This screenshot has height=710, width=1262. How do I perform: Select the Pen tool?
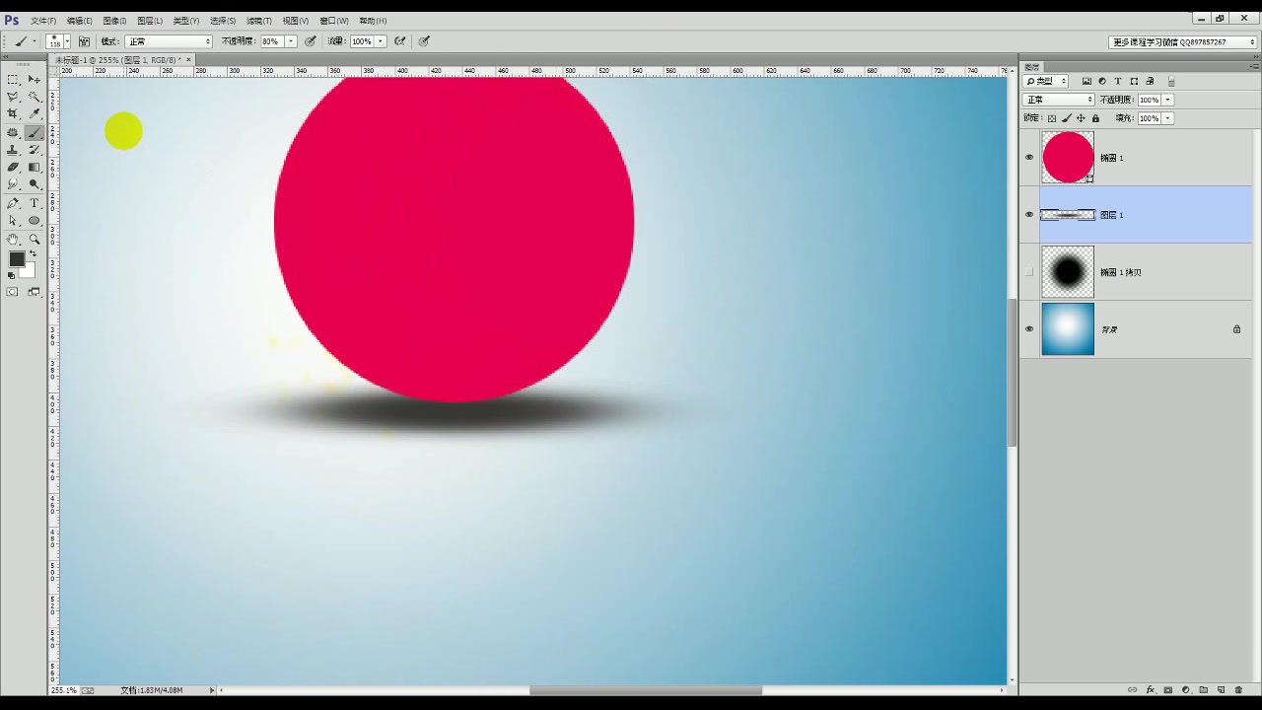[12, 203]
